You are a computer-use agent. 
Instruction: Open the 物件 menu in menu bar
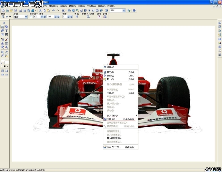[63, 6]
